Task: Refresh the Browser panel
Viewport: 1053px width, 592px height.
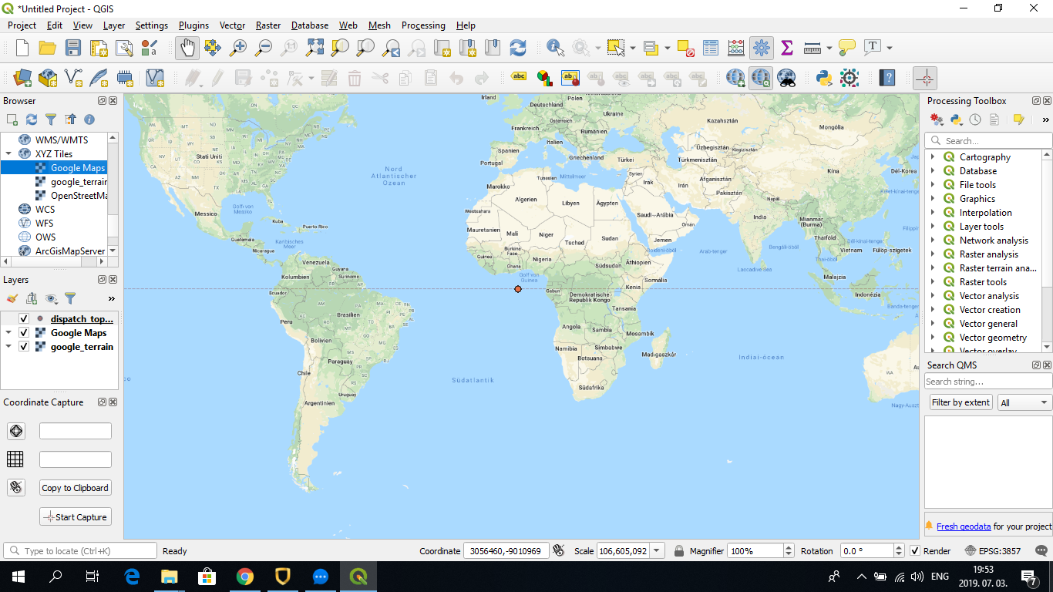Action: click(32, 119)
